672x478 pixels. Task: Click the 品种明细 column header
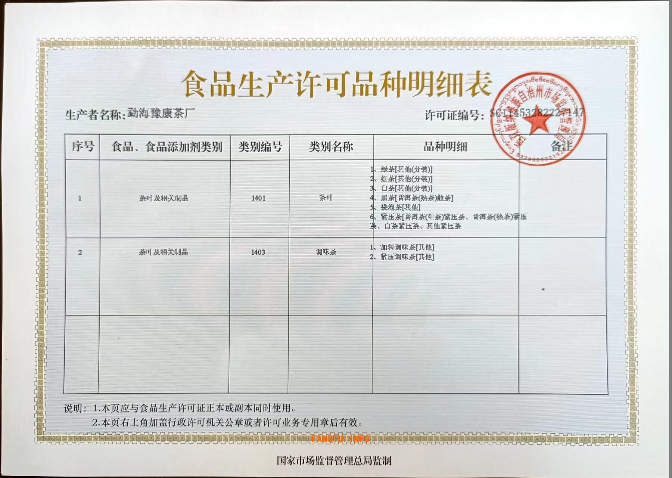[x=445, y=147]
